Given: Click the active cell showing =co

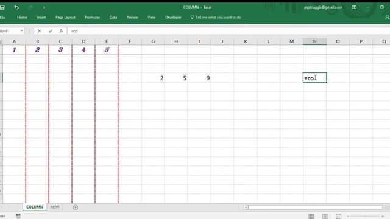Looking at the screenshot, I should (314, 78).
